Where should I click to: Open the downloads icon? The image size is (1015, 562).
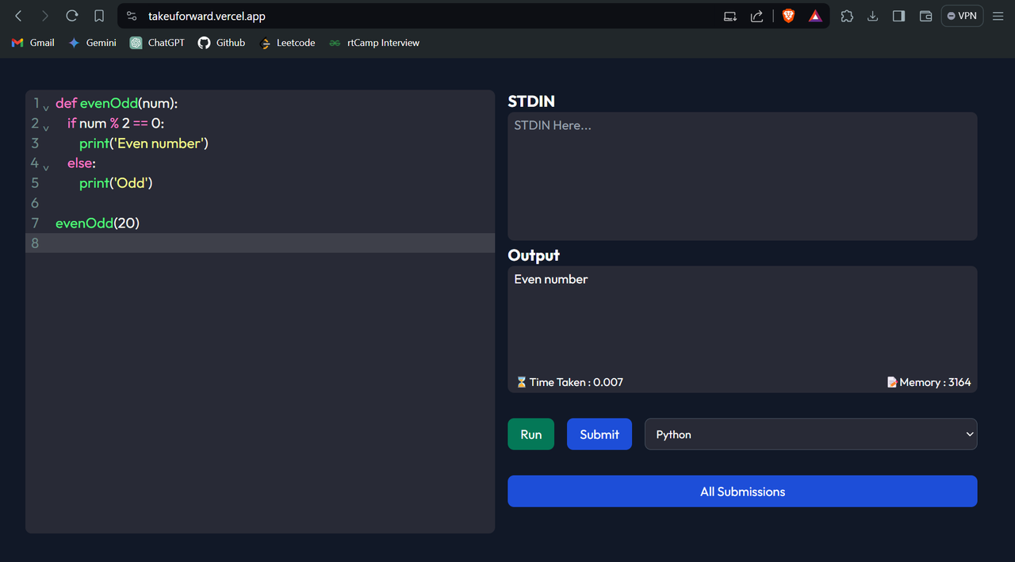pos(872,16)
